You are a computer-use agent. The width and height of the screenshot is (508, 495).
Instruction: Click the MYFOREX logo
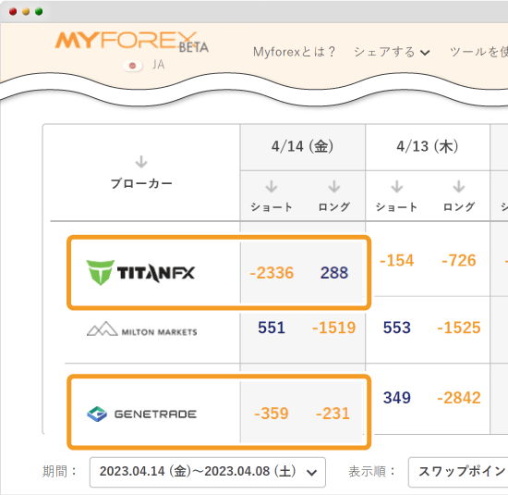pos(131,42)
